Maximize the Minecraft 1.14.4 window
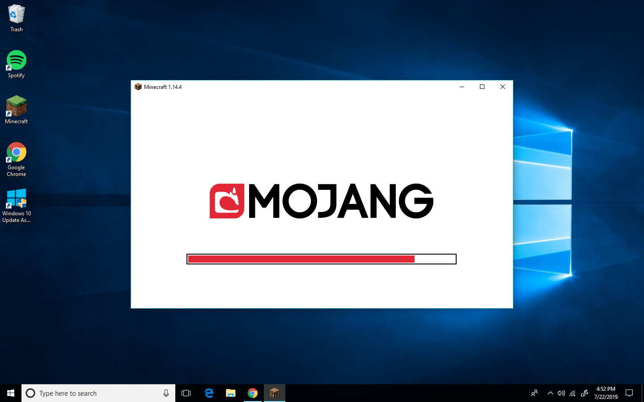Screen dimensions: 644x402 tap(482, 87)
